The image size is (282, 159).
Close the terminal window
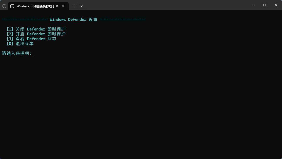[x=276, y=5]
